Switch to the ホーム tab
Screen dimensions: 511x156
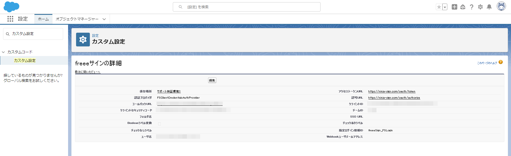[x=43, y=19]
